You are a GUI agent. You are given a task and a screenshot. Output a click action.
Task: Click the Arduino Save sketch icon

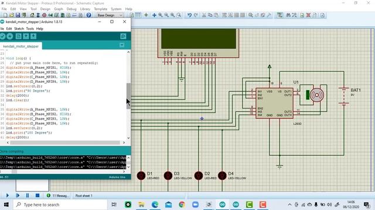pyautogui.click(x=33, y=36)
